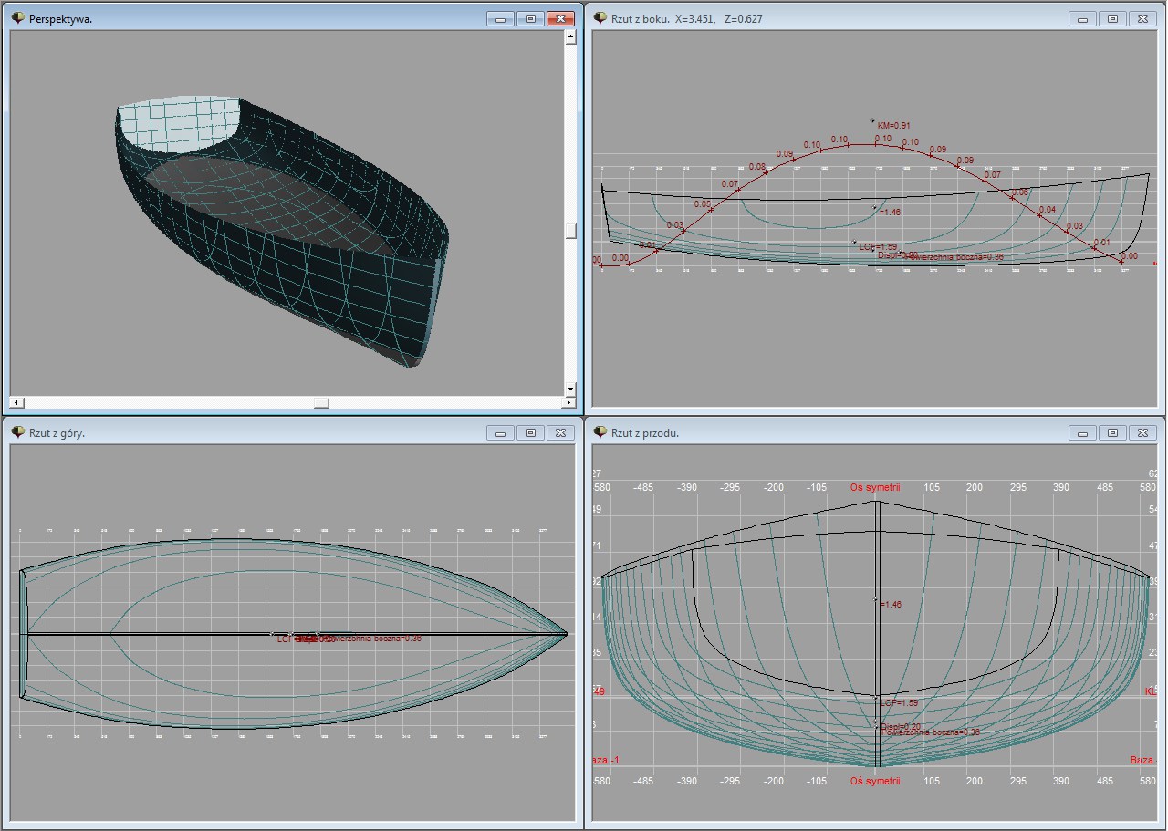Click the =1.46 marker in Rzut z boku

[x=890, y=212]
